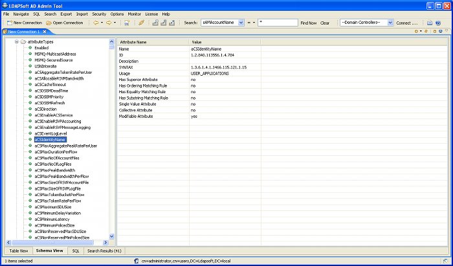Screen dimensions: 453x266
Task: Select aCSMaxPeakBandwidth in the tree
Action: [55, 170]
